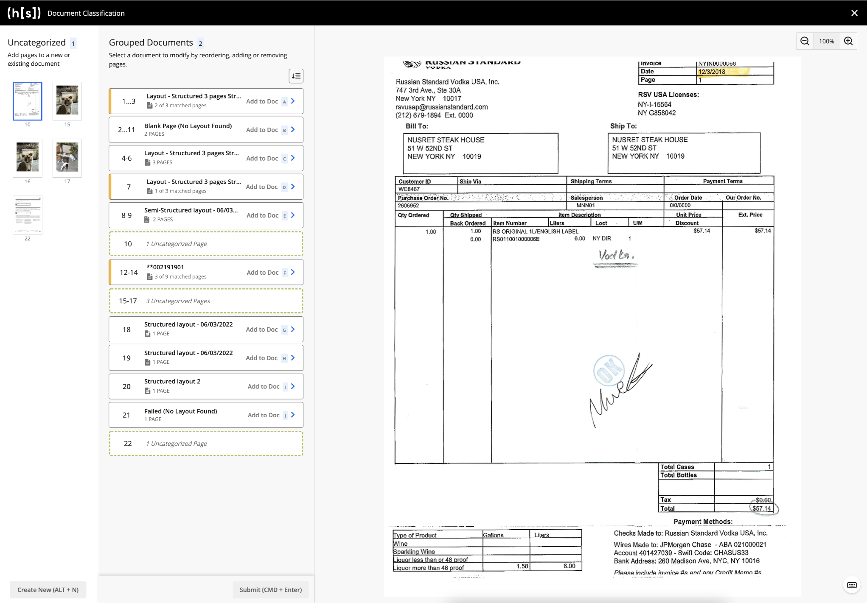867x603 pixels.
Task: Click the sort order icon above grouped documents
Action: [x=296, y=76]
